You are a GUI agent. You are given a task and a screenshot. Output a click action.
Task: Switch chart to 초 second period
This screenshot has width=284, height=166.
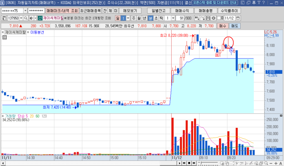(156, 18)
